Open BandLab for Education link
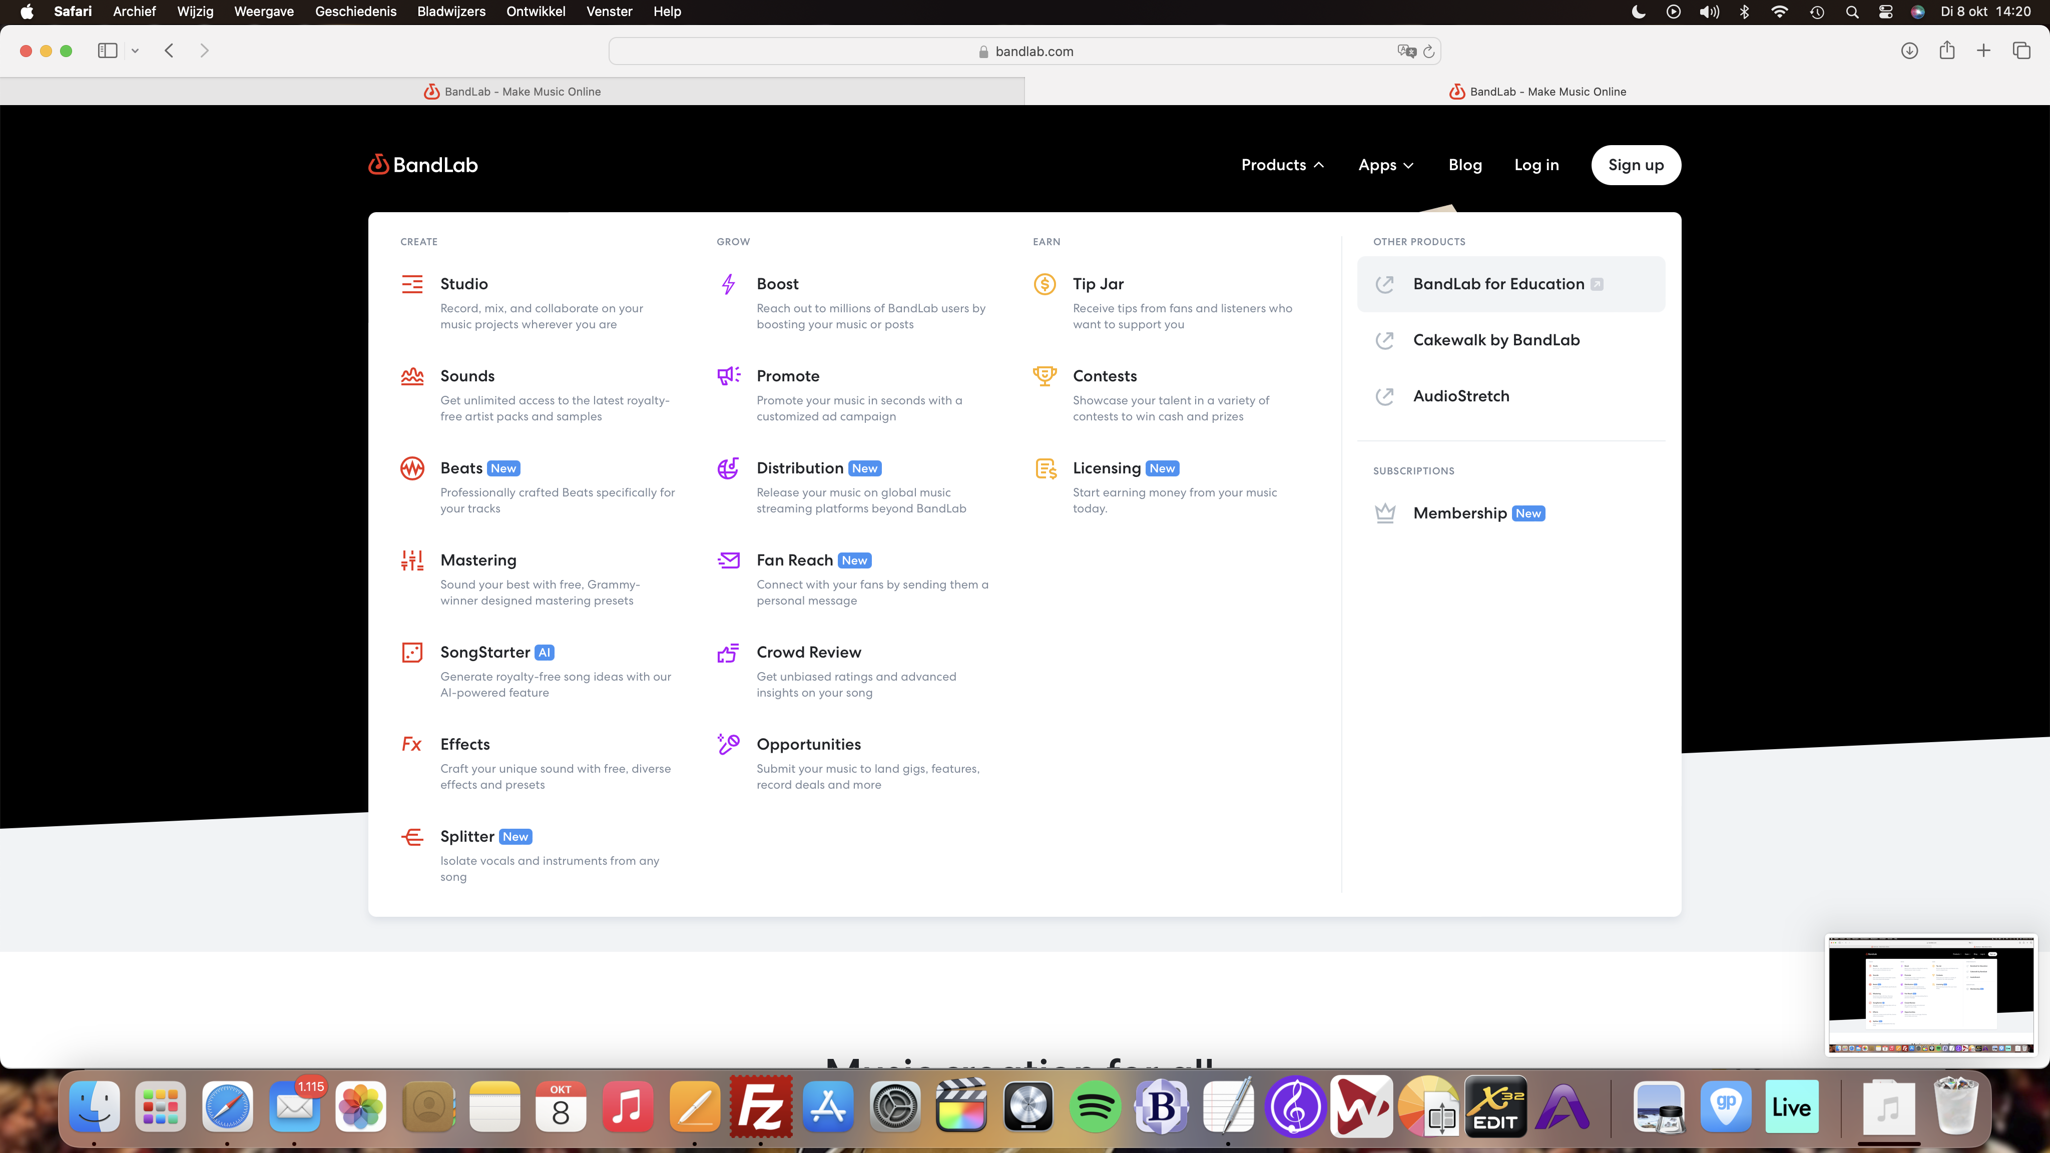This screenshot has width=2050, height=1153. tap(1510, 284)
